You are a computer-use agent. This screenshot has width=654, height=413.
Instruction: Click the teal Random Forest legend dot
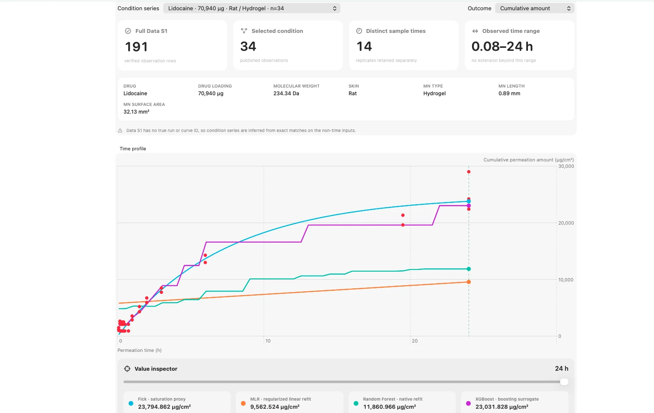pos(356,403)
